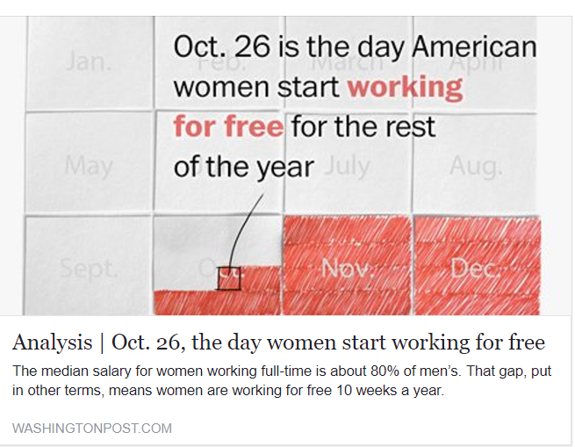The width and height of the screenshot is (575, 447).
Task: Click the 'Analysis' word in the headline
Action: point(52,342)
